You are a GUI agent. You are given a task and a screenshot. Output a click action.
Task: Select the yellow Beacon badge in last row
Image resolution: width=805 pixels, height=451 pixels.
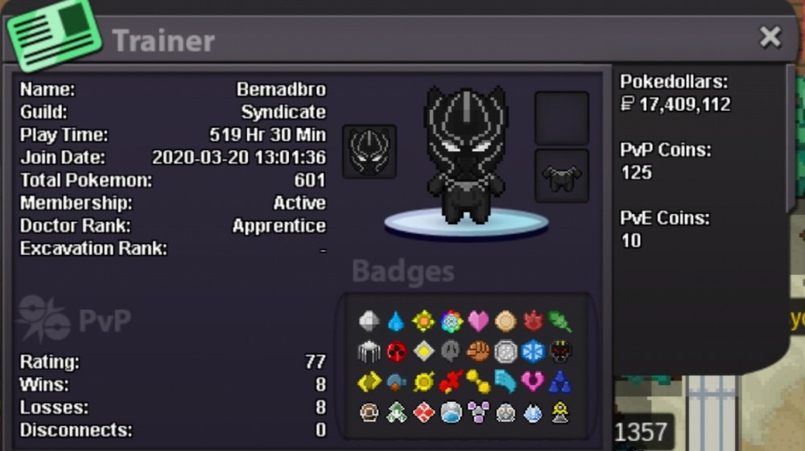[x=560, y=412]
